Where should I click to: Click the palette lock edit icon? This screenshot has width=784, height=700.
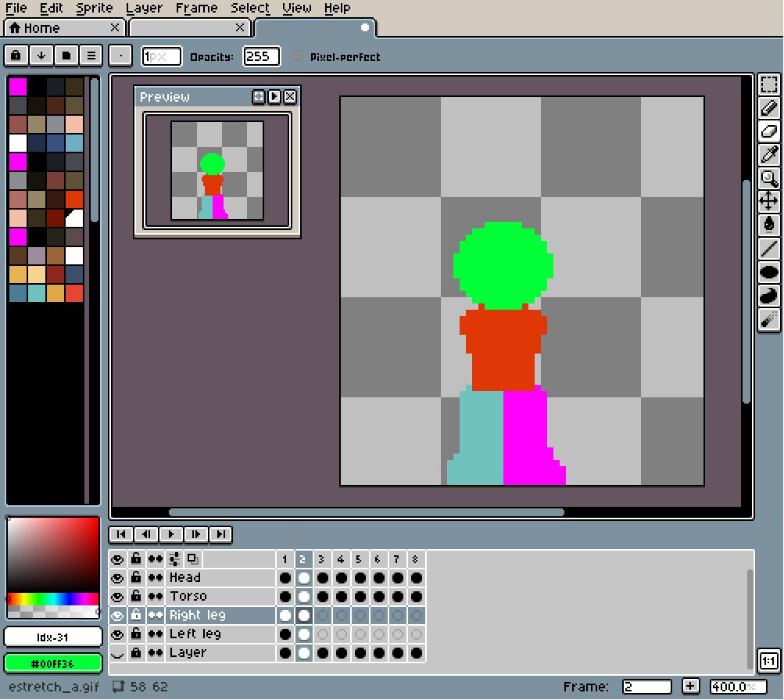pos(16,56)
